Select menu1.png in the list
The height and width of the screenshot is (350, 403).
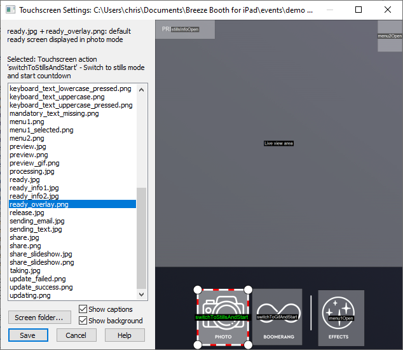72,122
